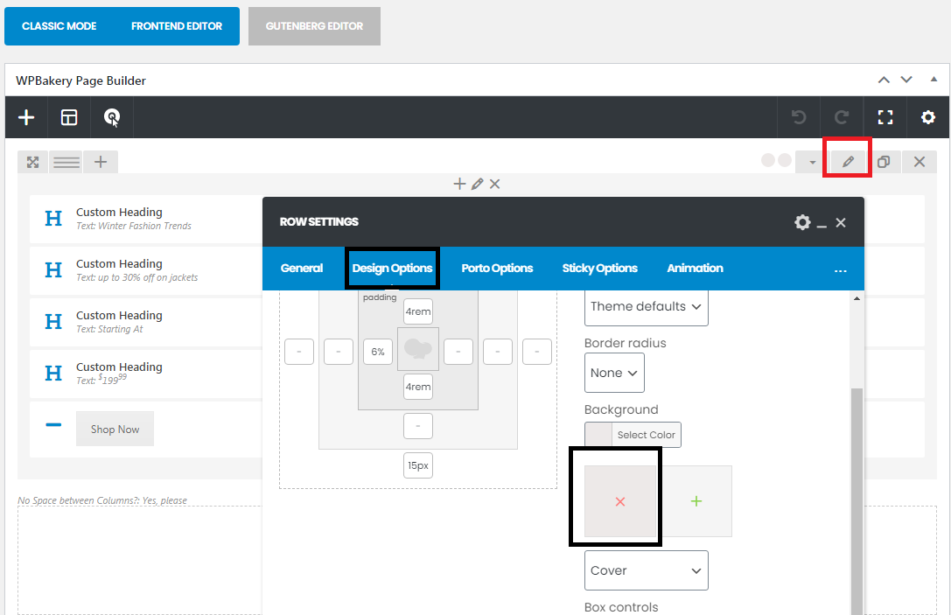Screen dimensions: 951x615
Task: Open page settings gear in builder toolbar
Action: [928, 117]
